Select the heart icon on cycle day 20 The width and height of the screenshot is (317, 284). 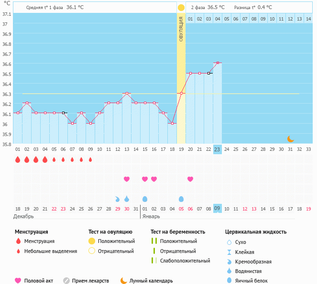pyautogui.click(x=190, y=179)
